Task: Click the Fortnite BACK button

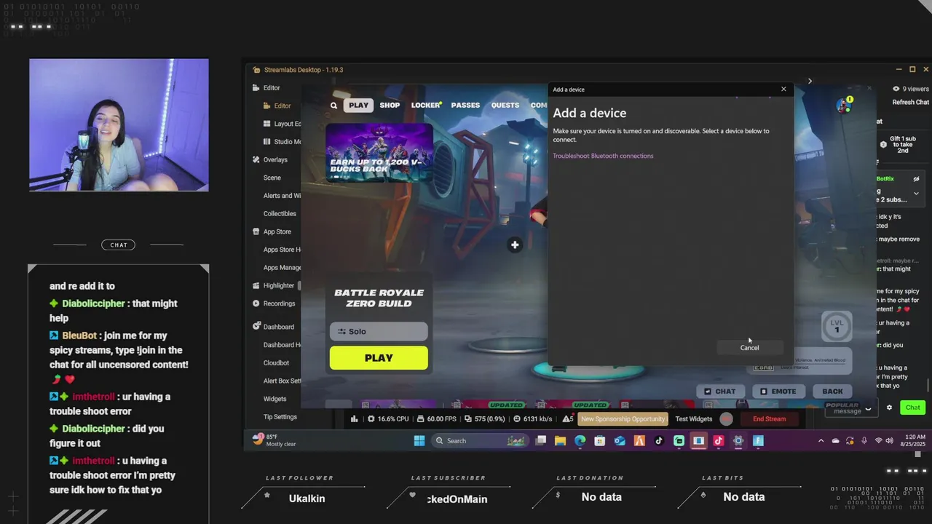Action: (x=832, y=392)
